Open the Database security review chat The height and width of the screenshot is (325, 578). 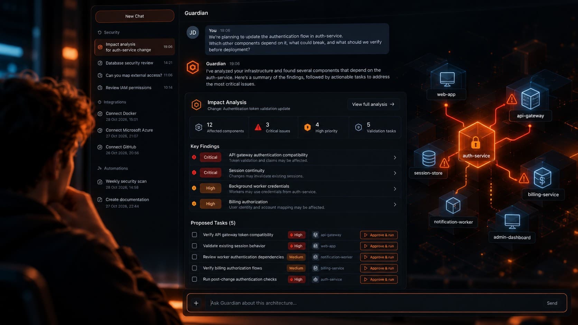[134, 63]
